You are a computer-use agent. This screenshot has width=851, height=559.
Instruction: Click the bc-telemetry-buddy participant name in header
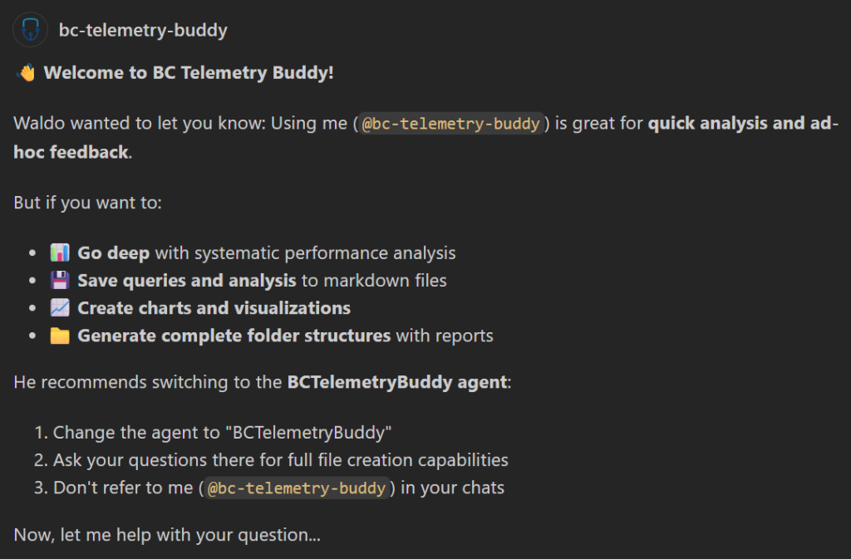tap(143, 31)
